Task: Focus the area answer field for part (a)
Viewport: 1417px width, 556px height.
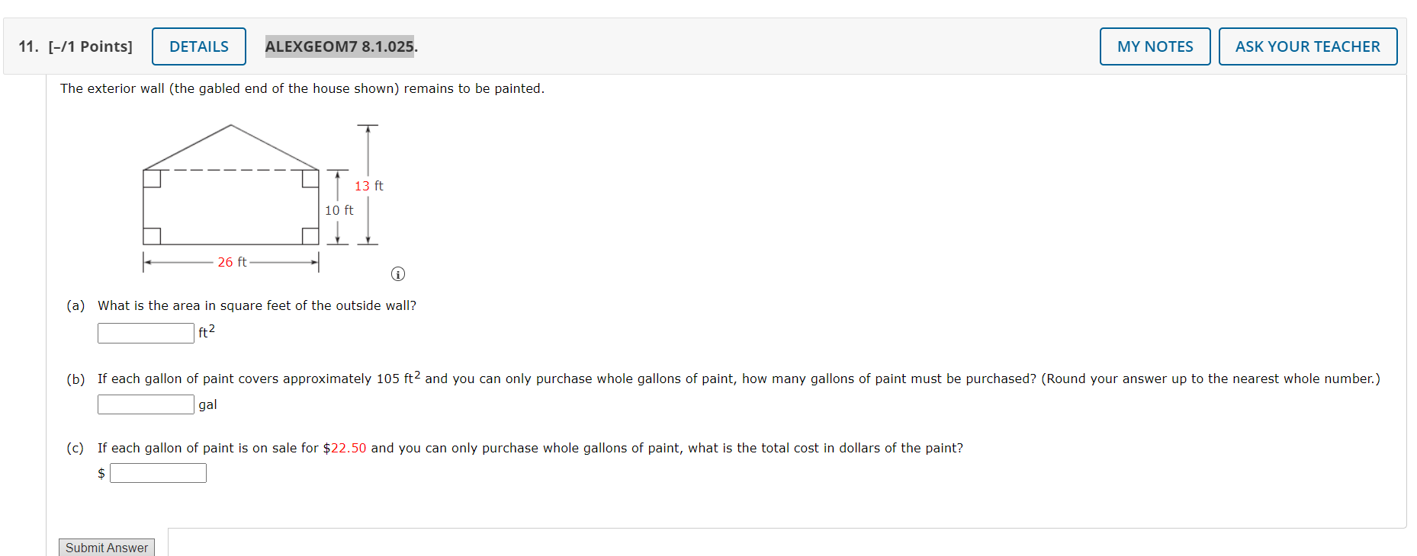Action: point(146,333)
